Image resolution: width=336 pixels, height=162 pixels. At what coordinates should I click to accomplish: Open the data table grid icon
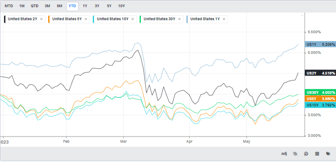(x=318, y=153)
